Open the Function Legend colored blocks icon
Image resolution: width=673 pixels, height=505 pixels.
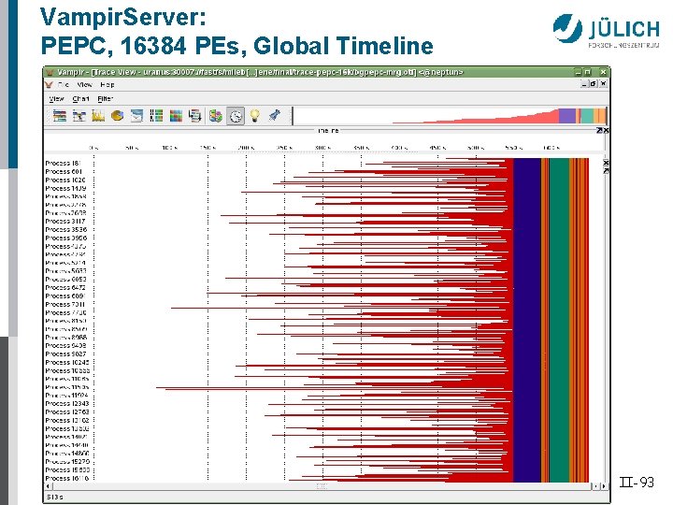point(216,116)
